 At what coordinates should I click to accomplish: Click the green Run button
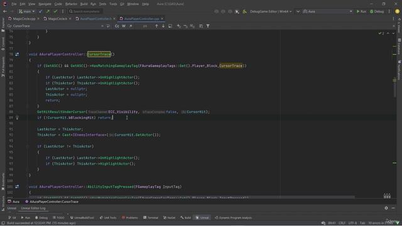(x=361, y=11)
